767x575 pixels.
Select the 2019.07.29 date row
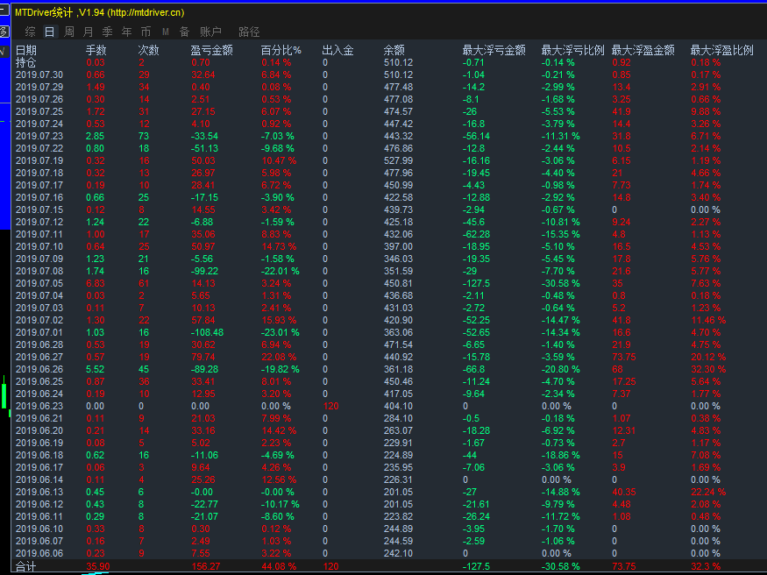[x=39, y=87]
